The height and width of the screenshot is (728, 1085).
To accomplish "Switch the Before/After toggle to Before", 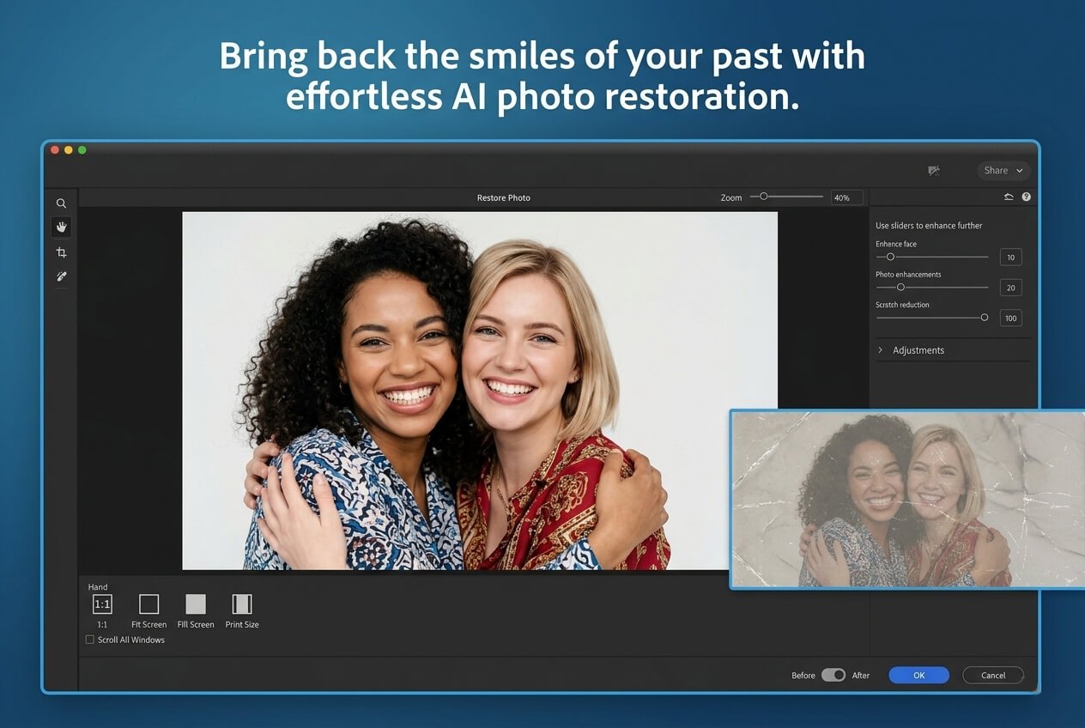I will point(827,676).
